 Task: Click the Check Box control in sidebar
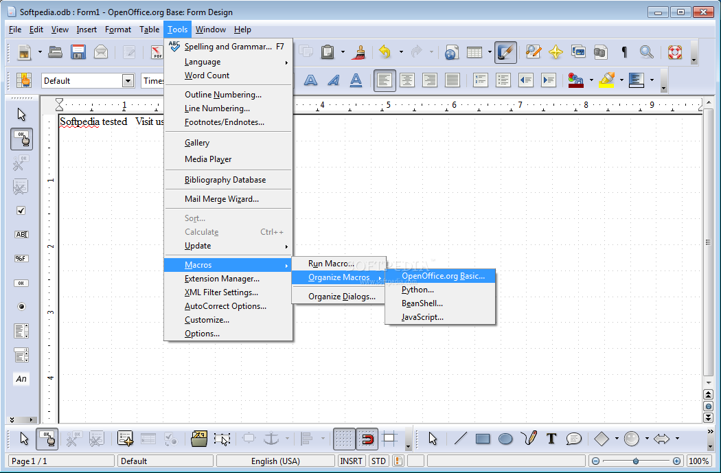[x=21, y=211]
